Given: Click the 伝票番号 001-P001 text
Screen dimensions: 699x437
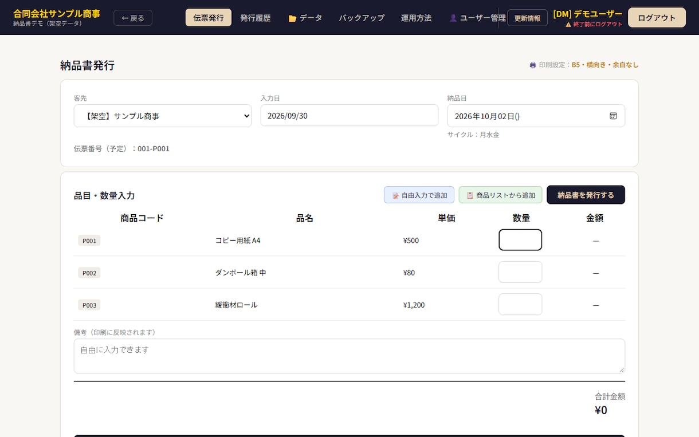Looking at the screenshot, I should (121, 148).
